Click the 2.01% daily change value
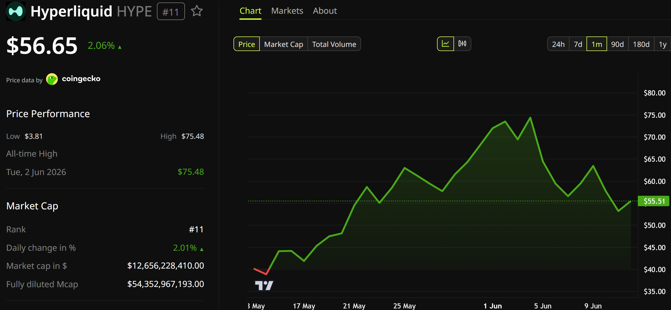Image resolution: width=671 pixels, height=310 pixels. click(x=188, y=248)
